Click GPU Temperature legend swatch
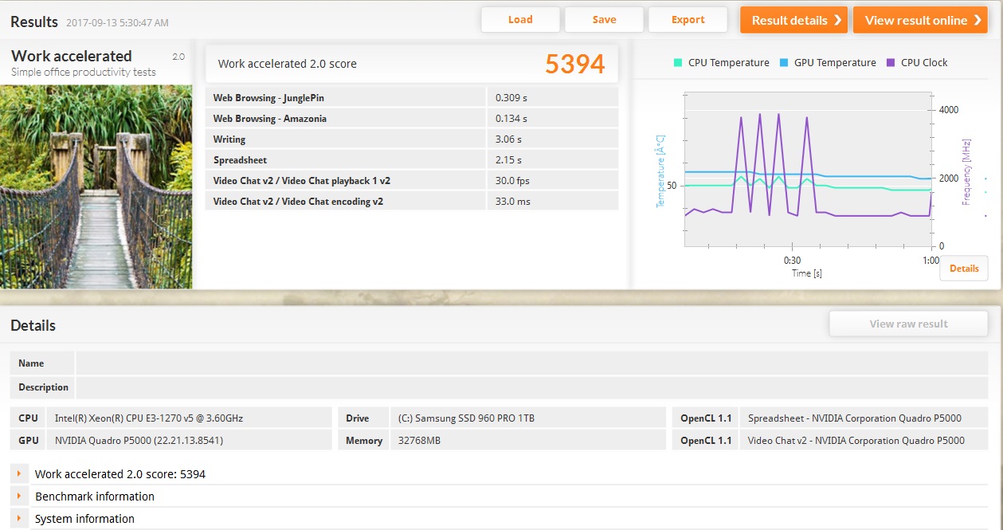 click(x=784, y=63)
